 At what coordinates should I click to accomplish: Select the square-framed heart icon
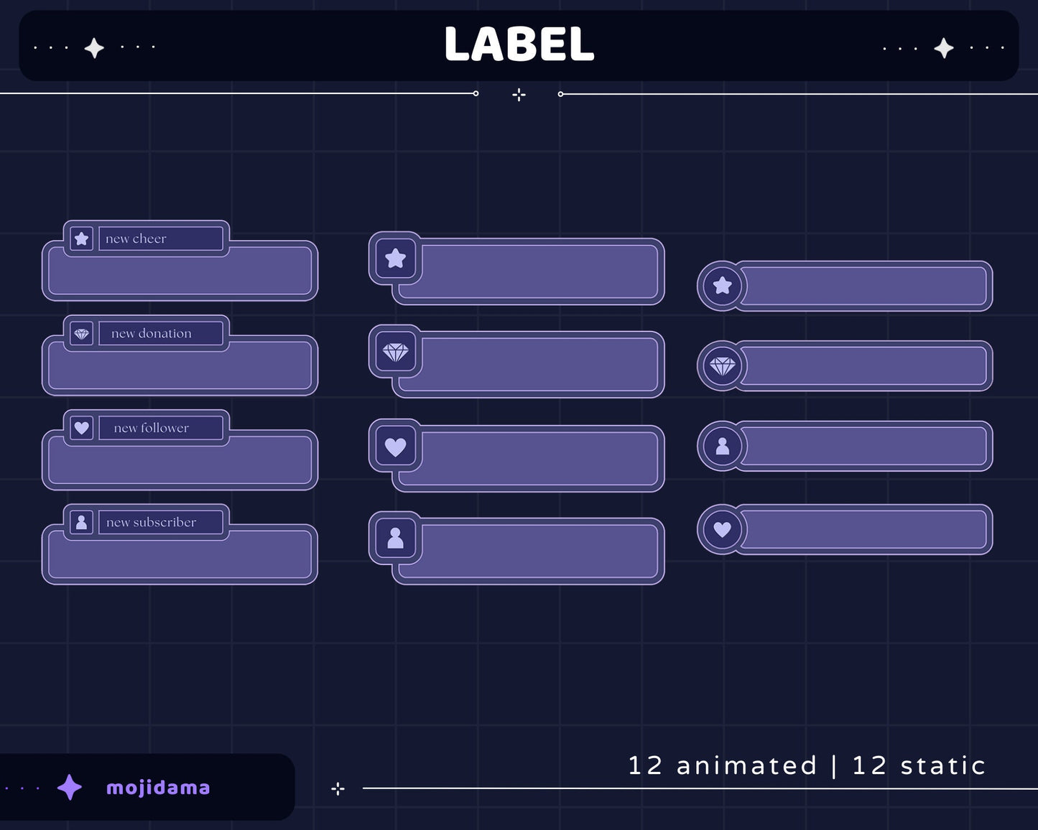click(395, 447)
